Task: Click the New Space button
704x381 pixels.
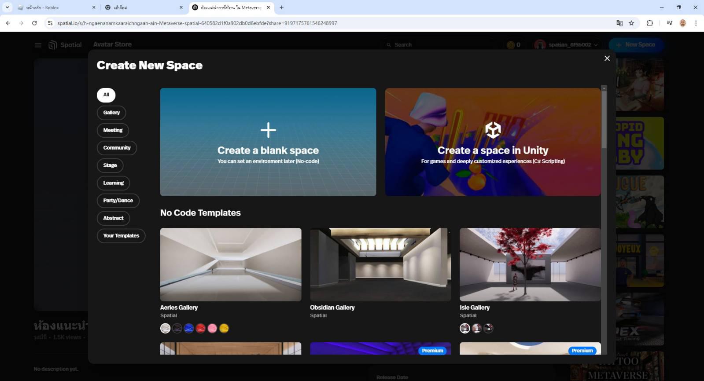Action: pyautogui.click(x=636, y=45)
